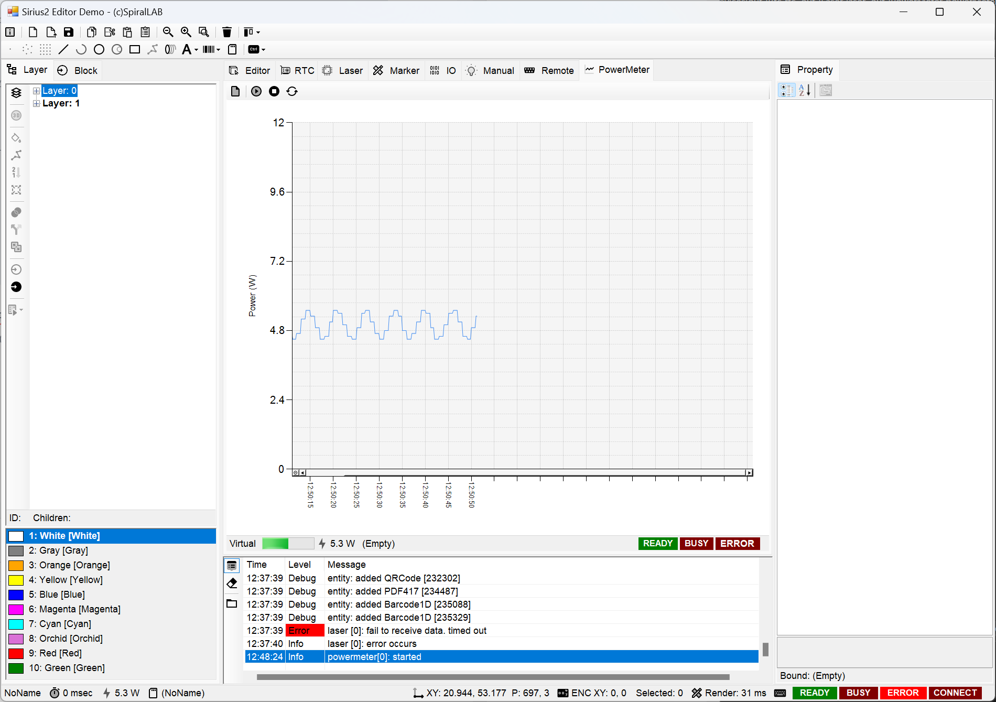The height and width of the screenshot is (702, 996).
Task: Open the document info icon
Action: point(10,32)
